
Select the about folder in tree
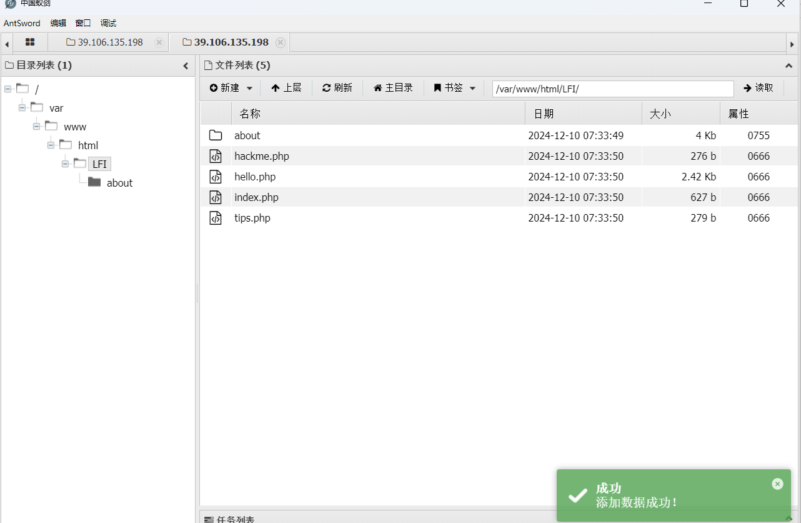coord(119,183)
